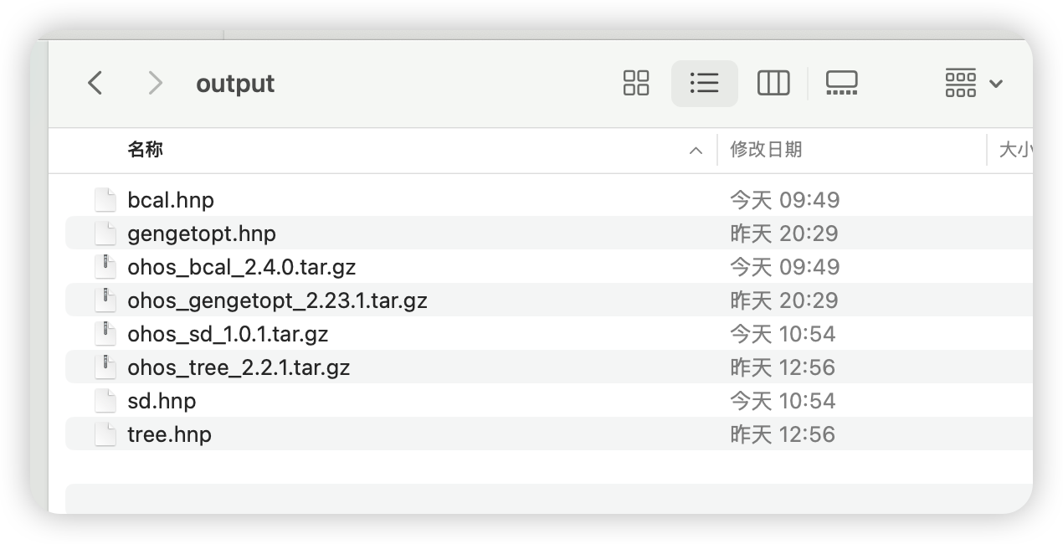Click the forward navigation arrow
The image size is (1063, 544).
(155, 83)
